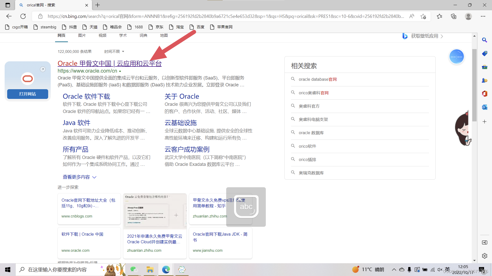Screen dimensions: 492x276
Task: Switch to 地图 search tab
Action: (x=164, y=36)
